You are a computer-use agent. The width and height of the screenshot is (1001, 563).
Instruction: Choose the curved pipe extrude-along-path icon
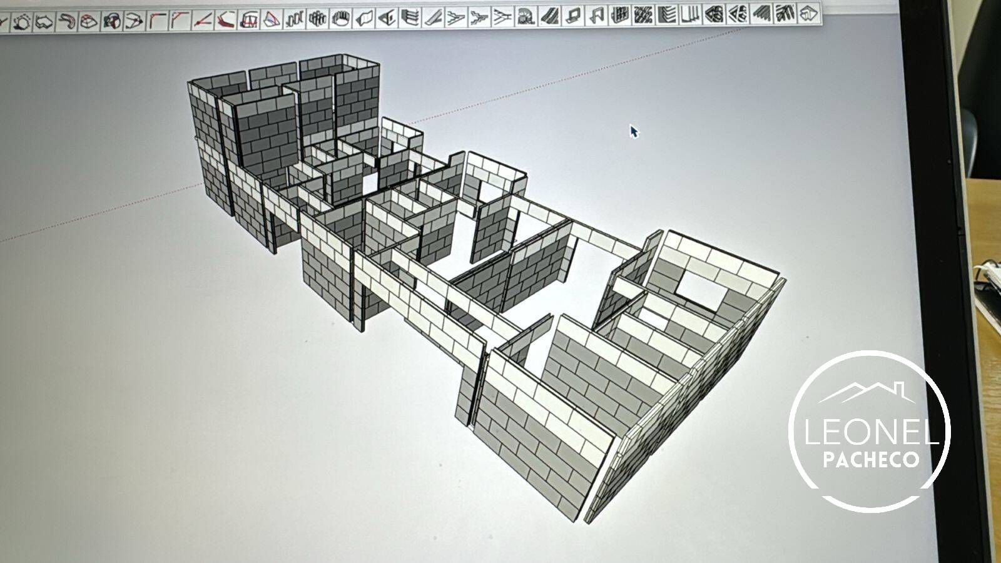67,22
